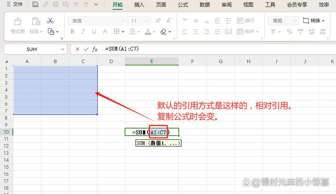Image resolution: width=336 pixels, height=194 pixels.
Task: Align text to bottom icon
Action: pos(207,21)
